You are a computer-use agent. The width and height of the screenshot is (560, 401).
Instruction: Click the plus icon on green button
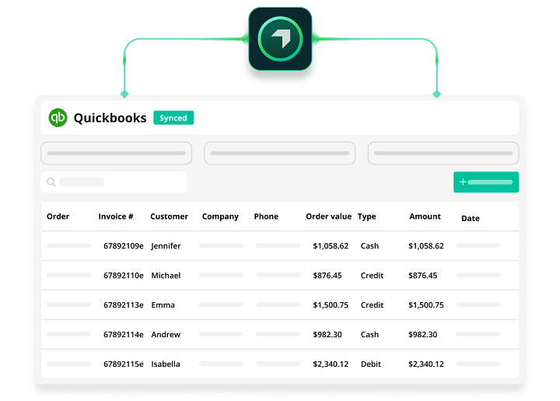pyautogui.click(x=463, y=182)
